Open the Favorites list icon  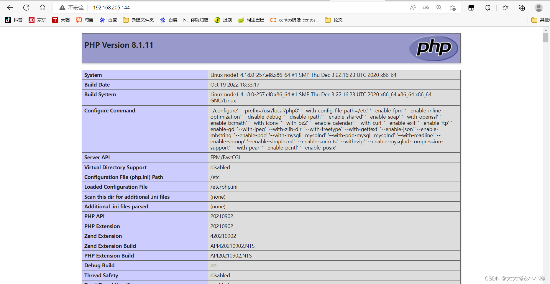(505, 8)
